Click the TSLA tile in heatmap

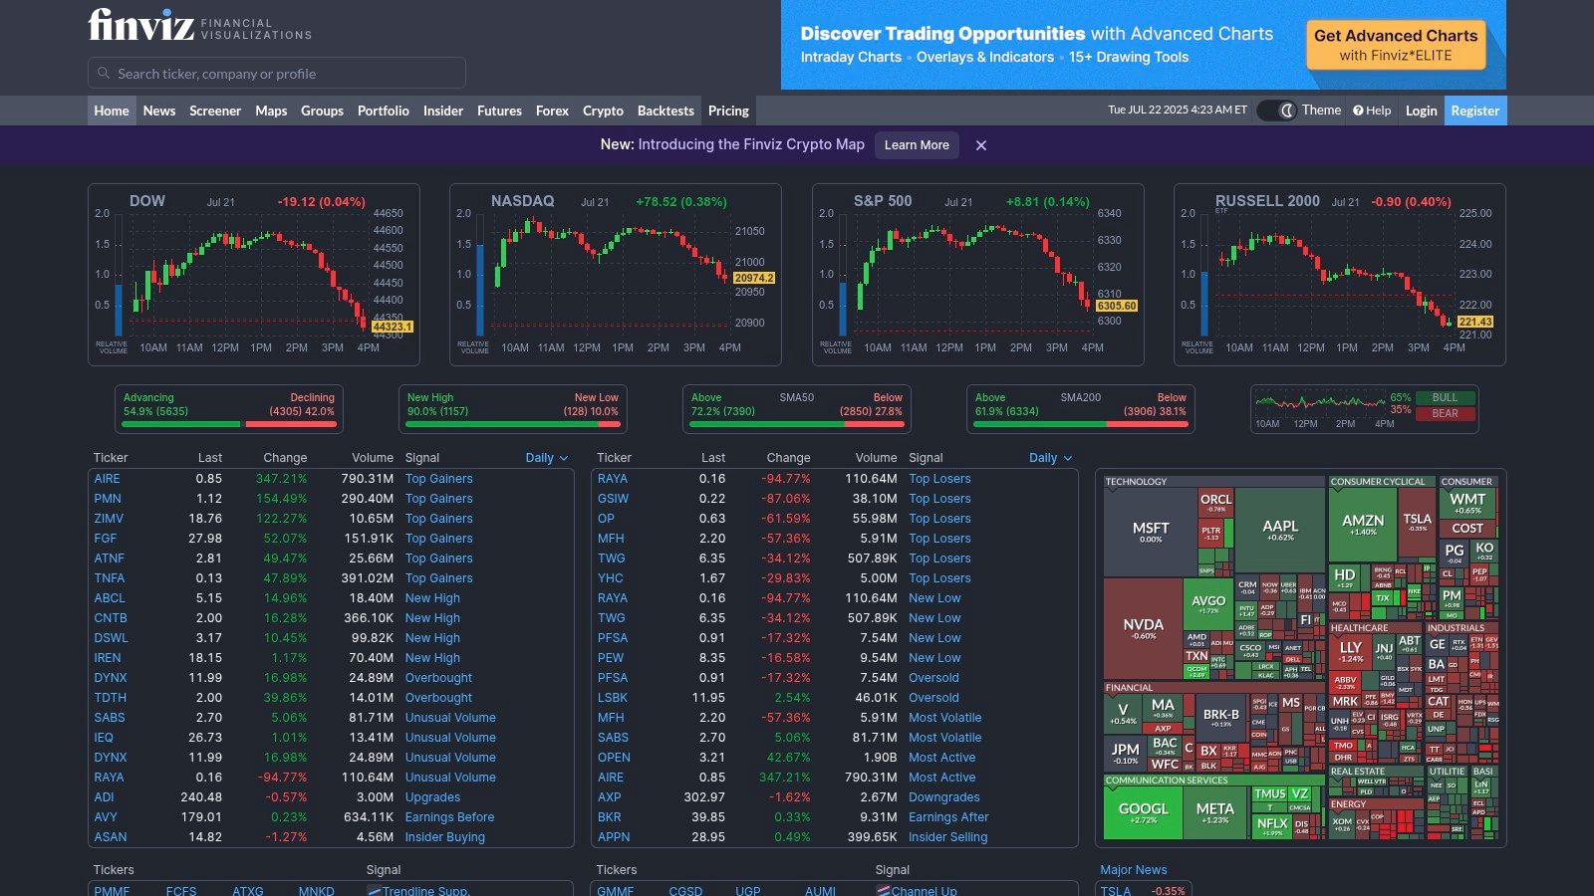(1417, 522)
